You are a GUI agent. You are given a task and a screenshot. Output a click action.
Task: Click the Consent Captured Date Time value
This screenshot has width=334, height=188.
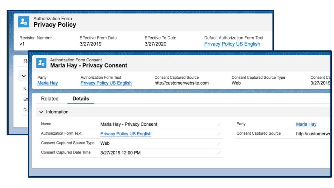click(120, 153)
